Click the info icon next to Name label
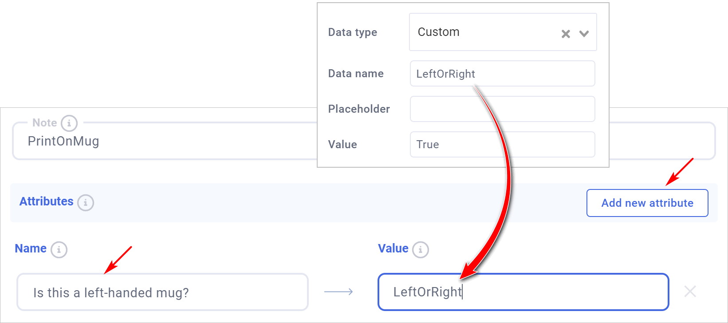Screen dimensions: 728x323 click(x=59, y=249)
